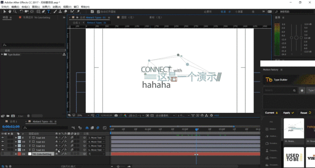Toggle motion blur enable for composition
This screenshot has height=168, width=315.
click(x=98, y=128)
